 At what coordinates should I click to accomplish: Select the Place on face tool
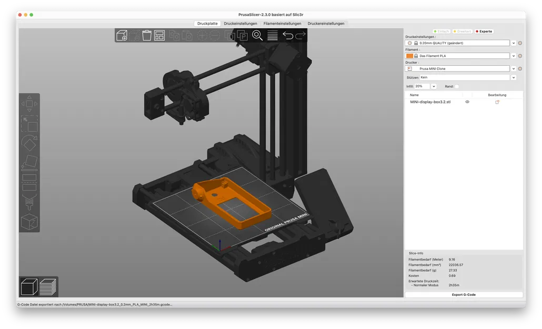(x=29, y=163)
